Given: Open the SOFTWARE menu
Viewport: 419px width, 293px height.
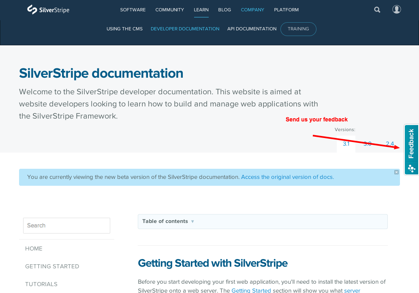Looking at the screenshot, I should tap(133, 10).
